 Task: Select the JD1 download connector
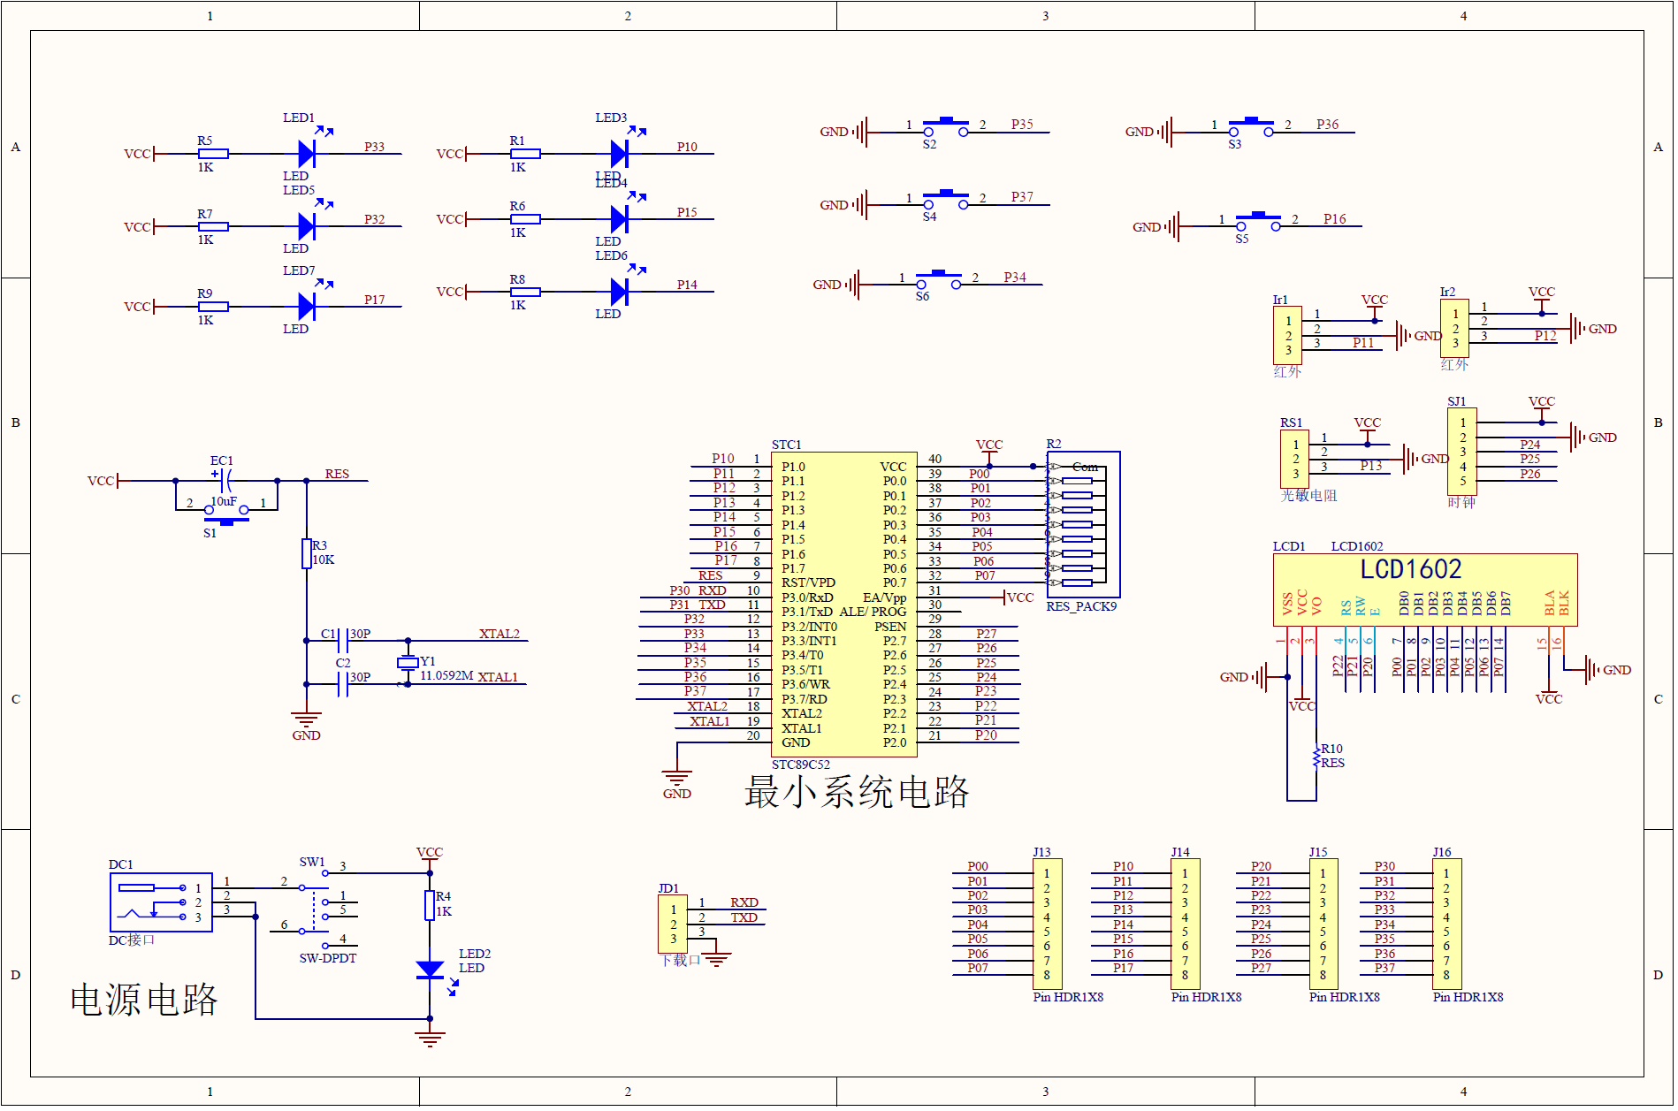673,924
